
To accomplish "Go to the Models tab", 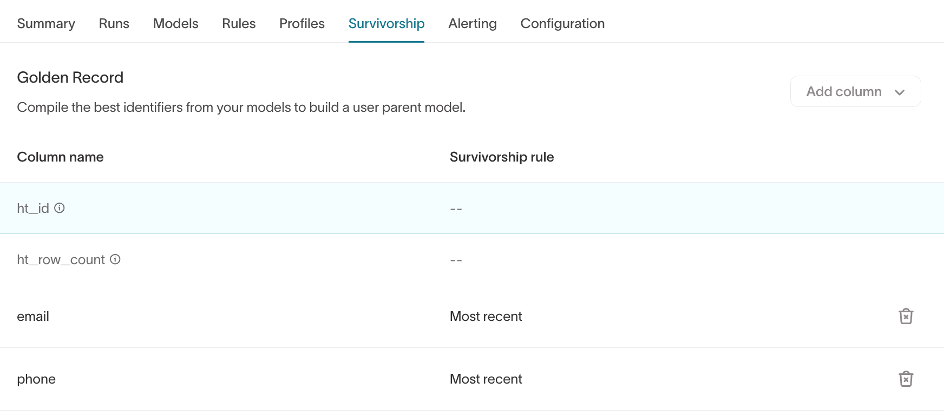I will pyautogui.click(x=175, y=23).
